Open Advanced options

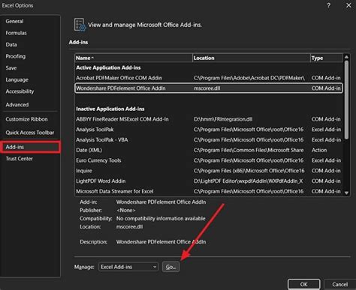coord(17,105)
